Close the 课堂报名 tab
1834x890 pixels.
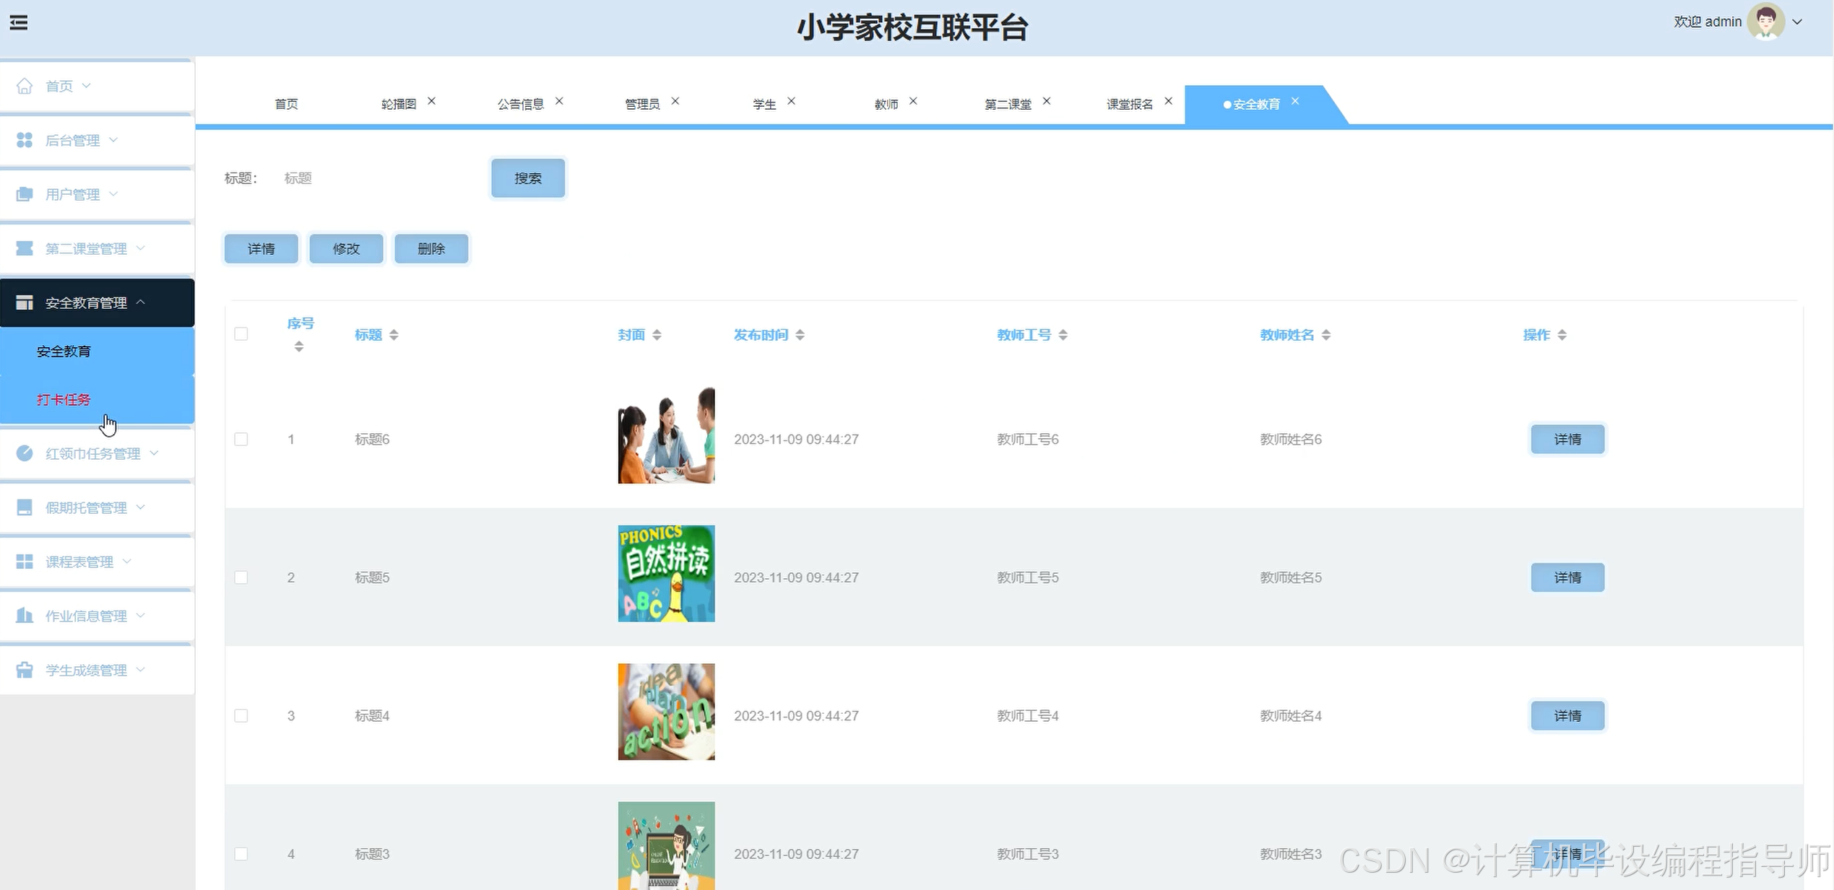(x=1168, y=101)
